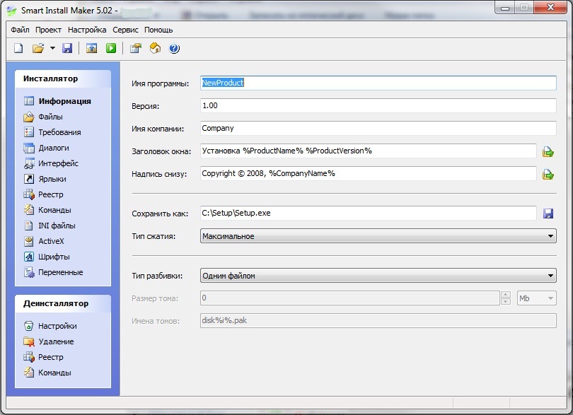Image resolution: width=573 pixels, height=415 pixels.
Task: Select the Переменные sidebar item
Action: (60, 272)
